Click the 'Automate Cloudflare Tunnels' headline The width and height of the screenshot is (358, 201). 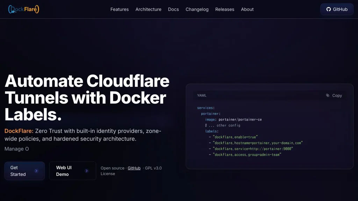click(87, 98)
